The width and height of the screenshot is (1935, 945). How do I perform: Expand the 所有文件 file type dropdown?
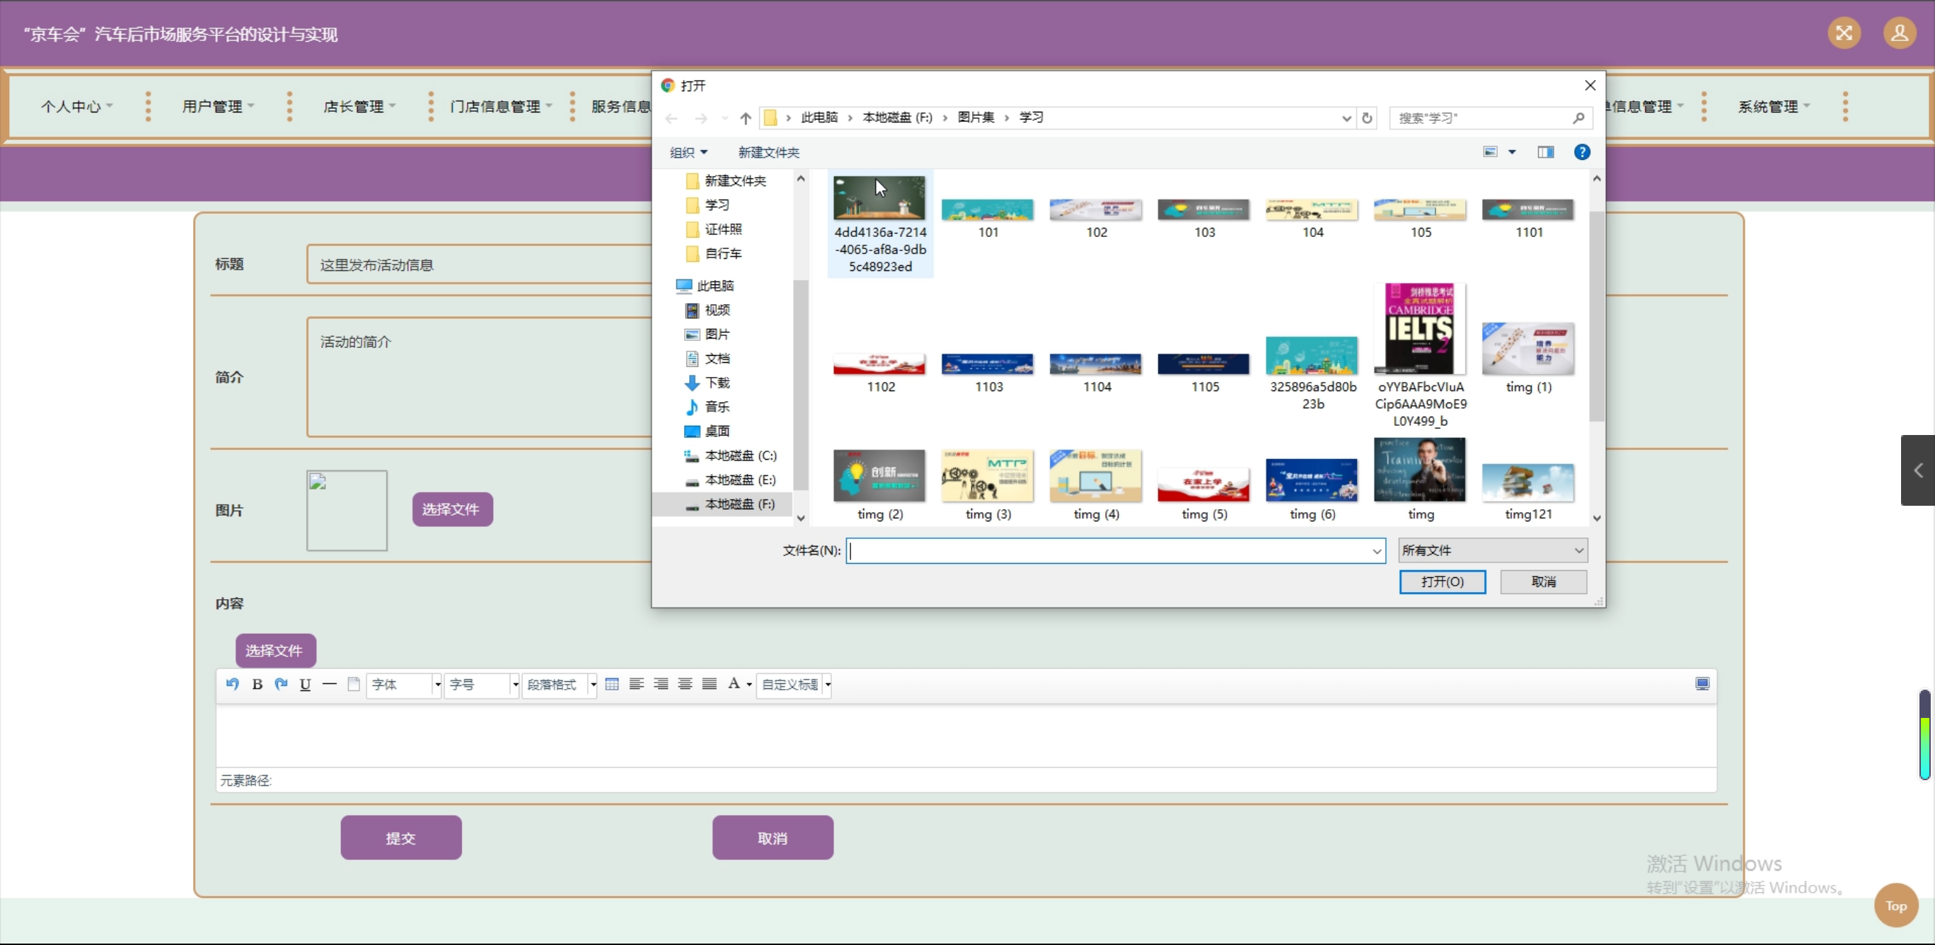pyautogui.click(x=1493, y=550)
